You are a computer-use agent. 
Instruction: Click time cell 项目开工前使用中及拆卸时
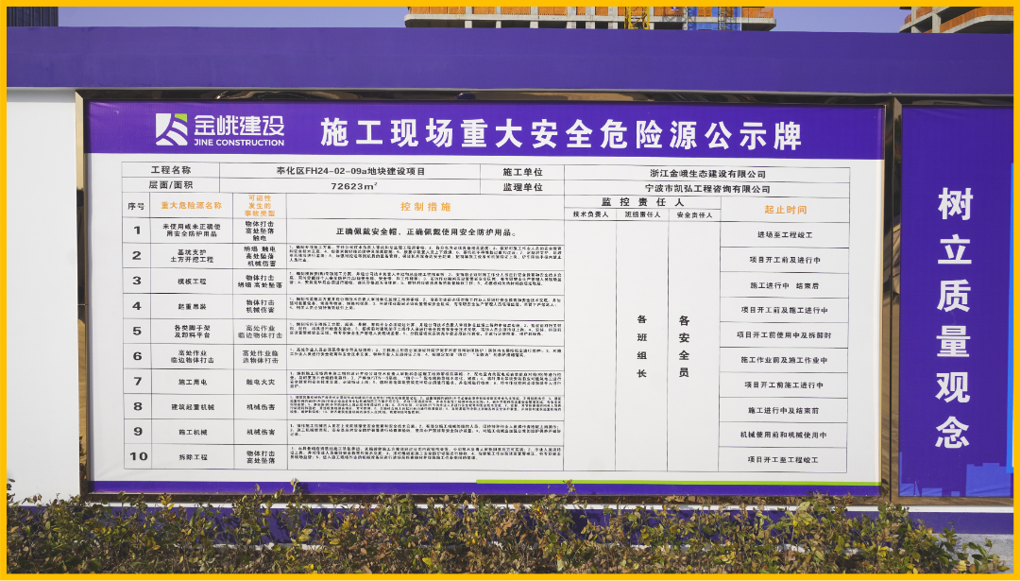coord(784,335)
